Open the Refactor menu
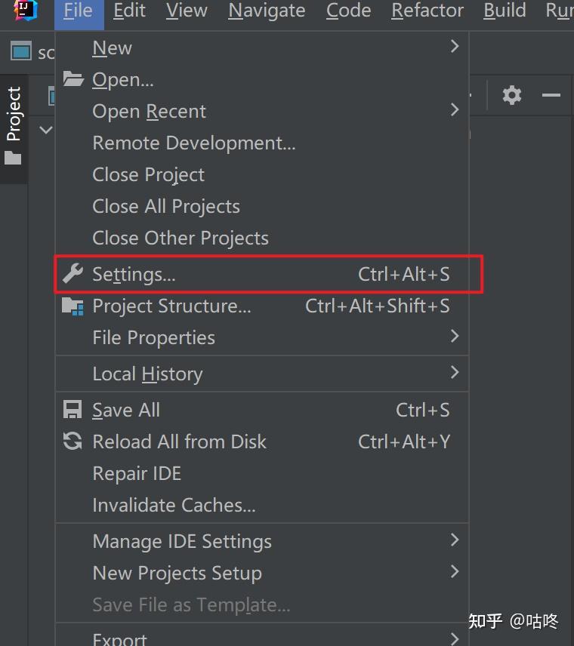This screenshot has width=574, height=646. tap(427, 11)
